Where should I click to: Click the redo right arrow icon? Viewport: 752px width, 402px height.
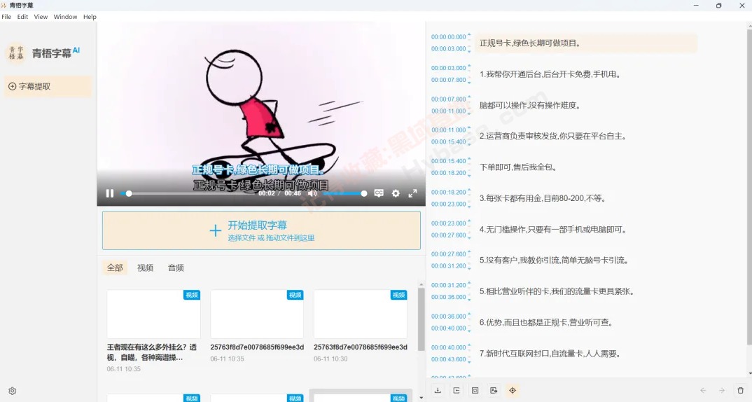coord(722,391)
